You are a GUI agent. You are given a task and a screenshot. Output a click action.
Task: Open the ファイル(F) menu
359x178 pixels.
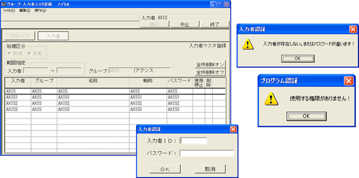point(9,10)
